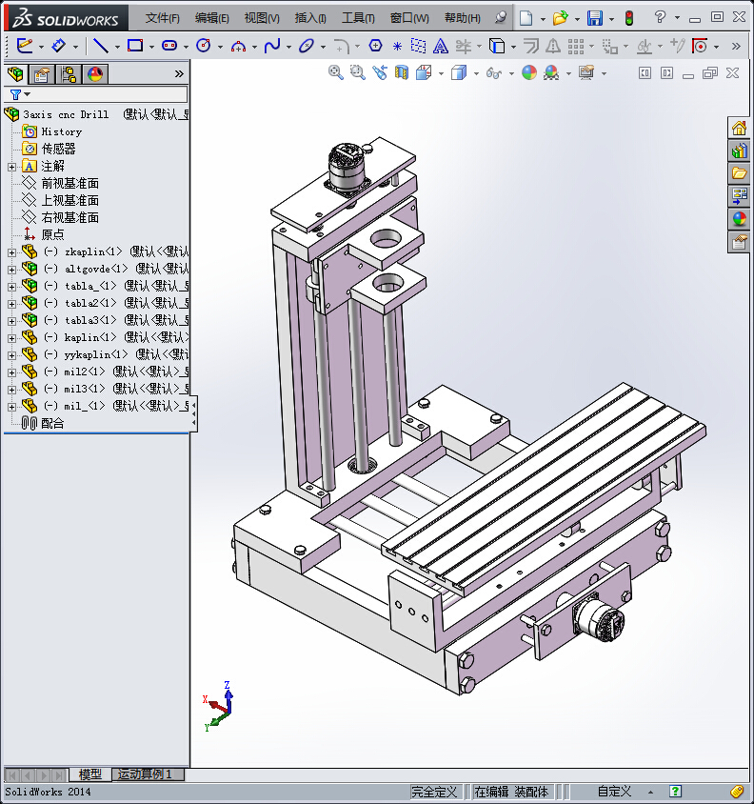
Task: Open Appearances task pane tab
Action: click(739, 219)
